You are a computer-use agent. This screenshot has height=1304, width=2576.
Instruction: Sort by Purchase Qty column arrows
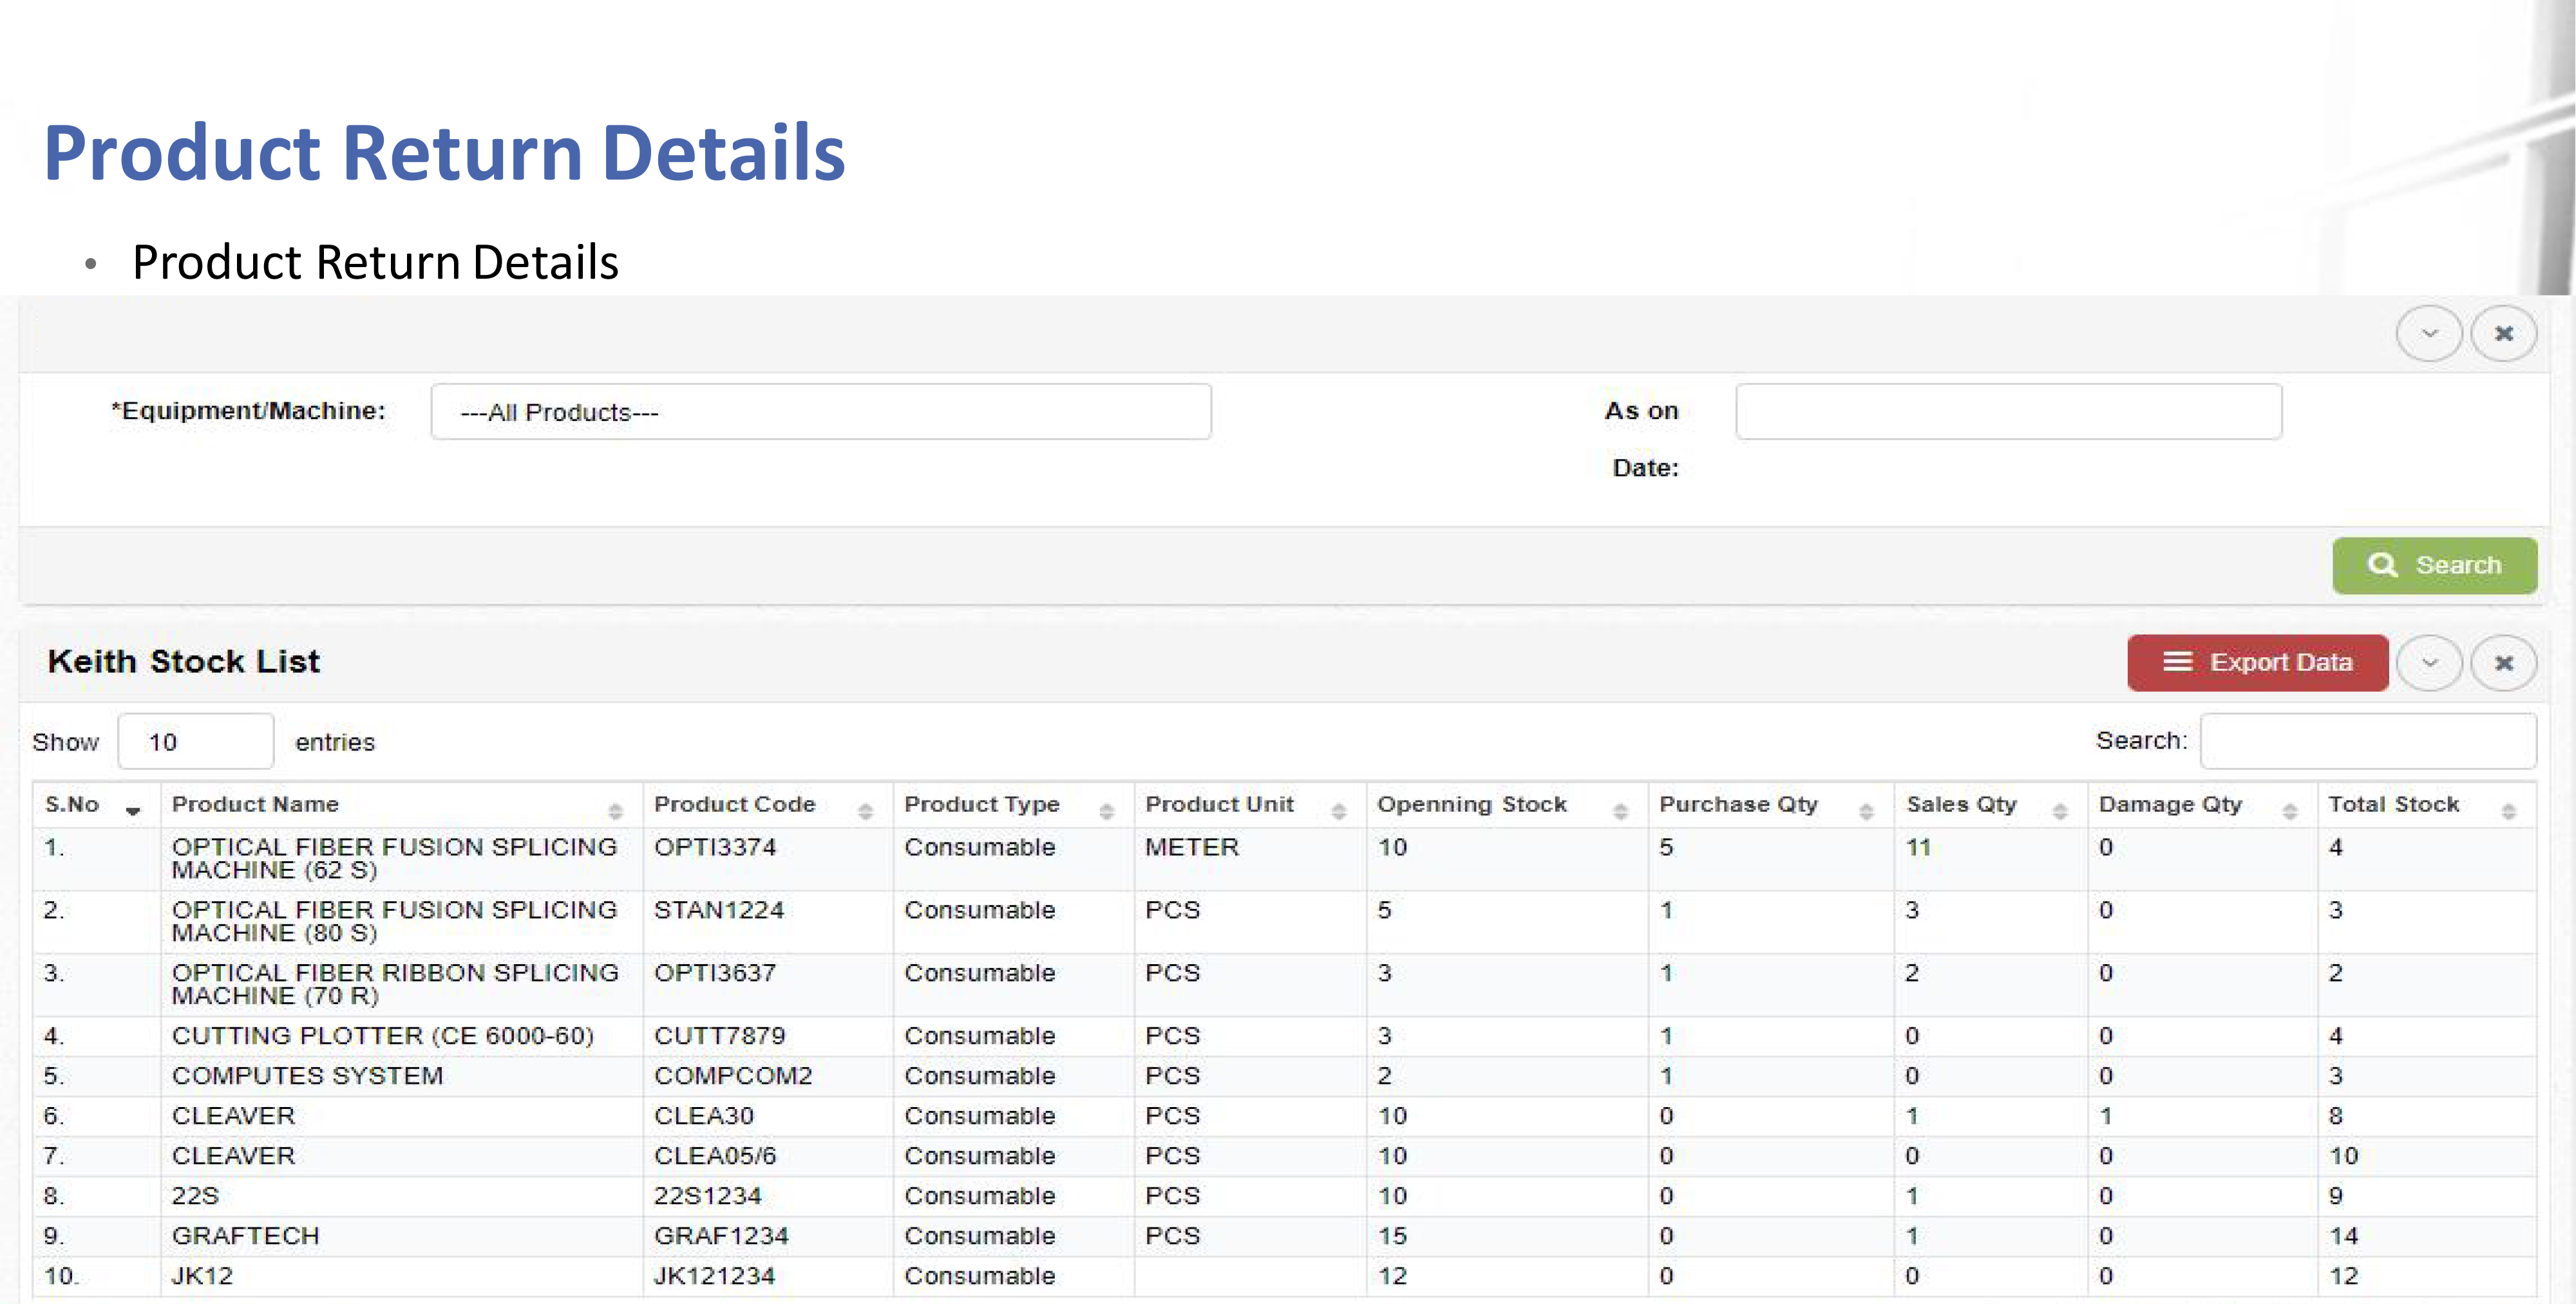pyautogui.click(x=1865, y=812)
